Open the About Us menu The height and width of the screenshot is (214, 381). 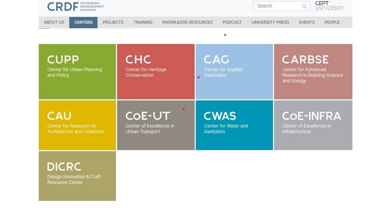pos(54,22)
